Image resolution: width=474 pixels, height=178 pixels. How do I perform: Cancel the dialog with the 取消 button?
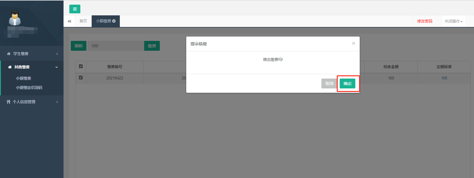(329, 83)
